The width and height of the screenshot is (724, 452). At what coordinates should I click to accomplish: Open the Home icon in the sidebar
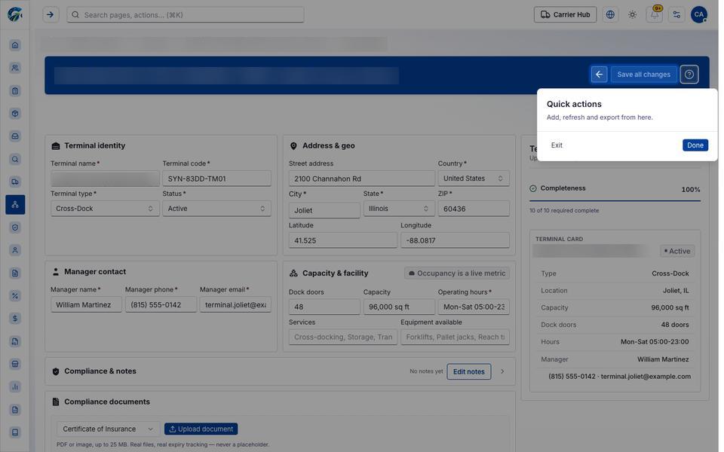[x=15, y=45]
